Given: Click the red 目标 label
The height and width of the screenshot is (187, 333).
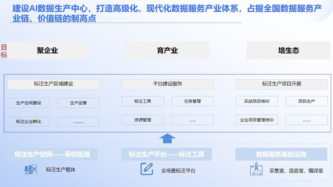Looking at the screenshot, I should pyautogui.click(x=4, y=51).
